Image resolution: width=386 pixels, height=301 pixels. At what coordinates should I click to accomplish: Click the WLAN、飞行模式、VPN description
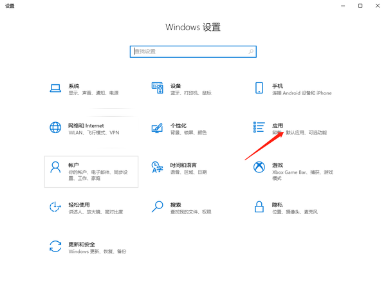(x=94, y=132)
